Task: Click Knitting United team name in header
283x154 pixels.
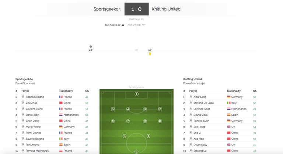Action: click(166, 9)
